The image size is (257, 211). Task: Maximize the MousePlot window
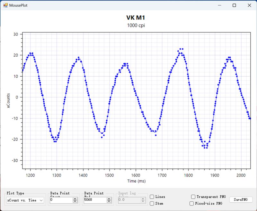click(235, 5)
